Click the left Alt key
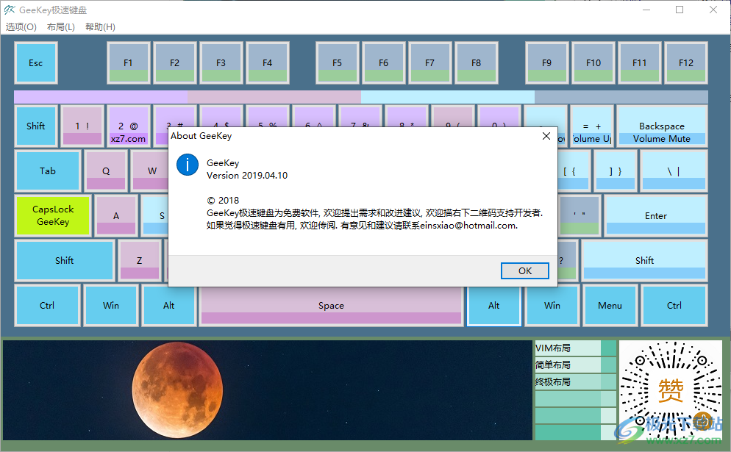Image resolution: width=731 pixels, height=452 pixels. point(168,305)
